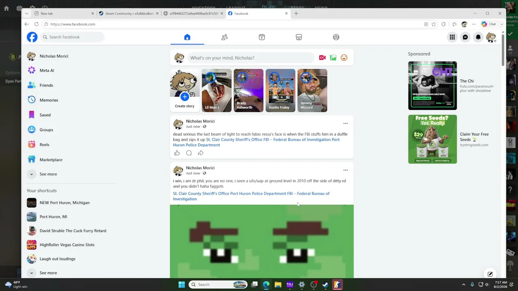
Task: Open Messenger chats
Action: click(465, 37)
